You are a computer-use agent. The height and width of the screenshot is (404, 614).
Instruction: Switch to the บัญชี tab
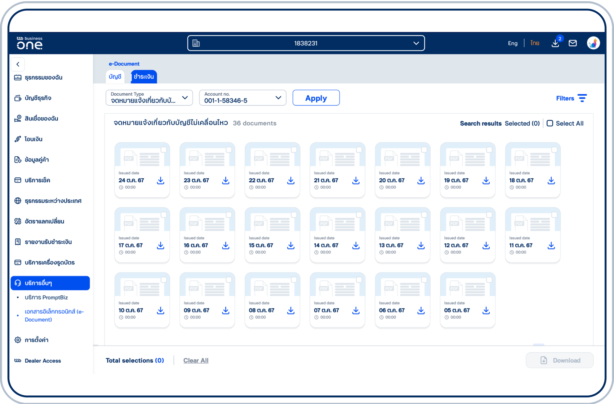tap(115, 76)
